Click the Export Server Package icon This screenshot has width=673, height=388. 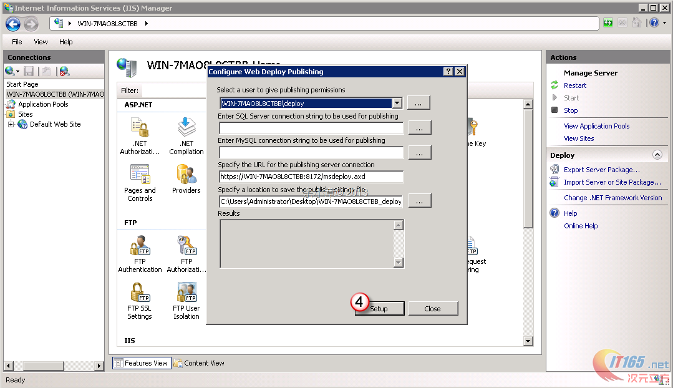[x=554, y=169]
